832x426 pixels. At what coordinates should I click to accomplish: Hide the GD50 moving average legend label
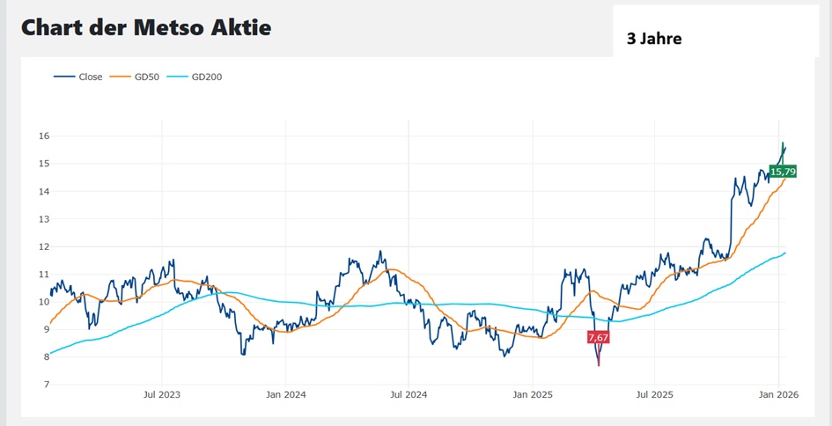(146, 77)
